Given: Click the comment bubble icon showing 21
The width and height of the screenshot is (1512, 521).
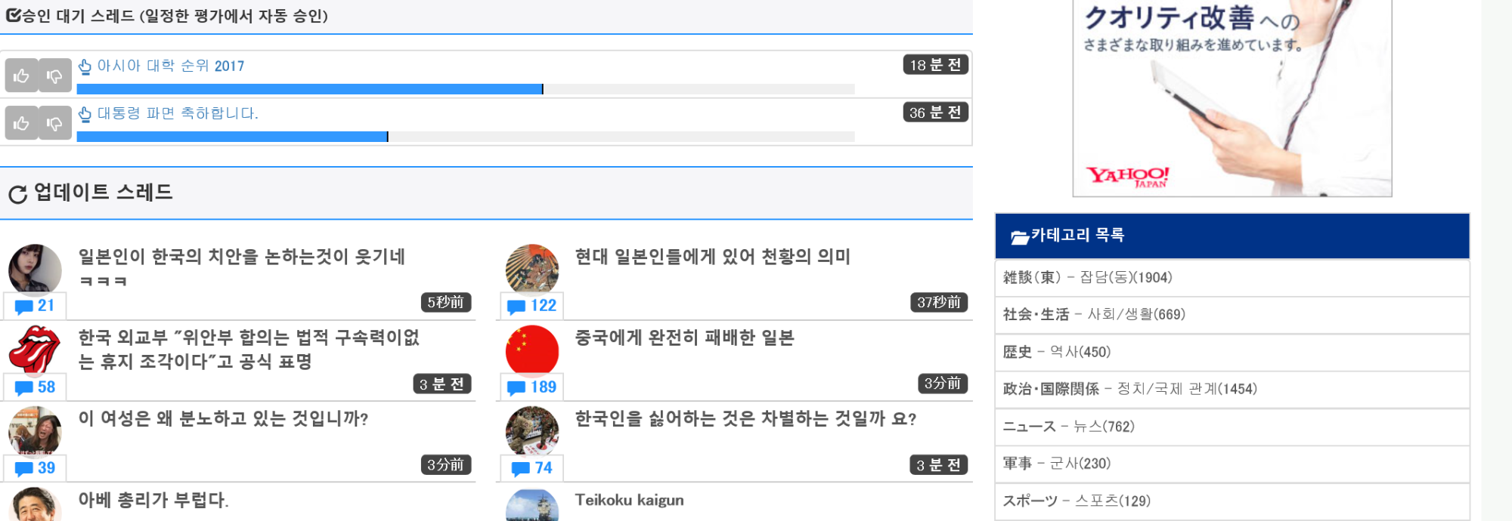Looking at the screenshot, I should pos(24,307).
